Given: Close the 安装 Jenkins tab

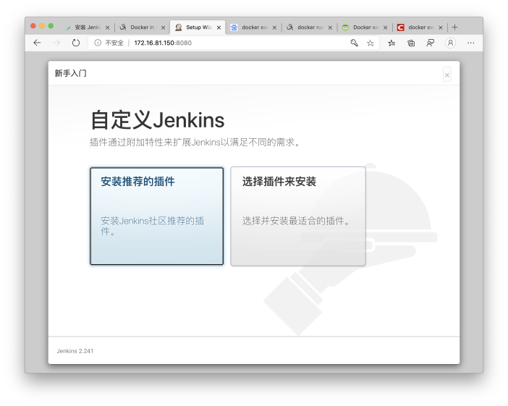Looking at the screenshot, I should [107, 28].
